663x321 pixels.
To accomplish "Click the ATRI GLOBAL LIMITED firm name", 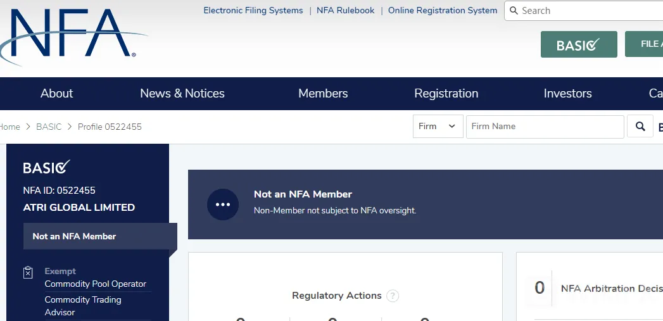I will pos(79,208).
